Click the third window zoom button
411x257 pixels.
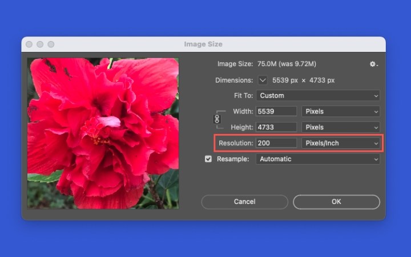[51, 44]
